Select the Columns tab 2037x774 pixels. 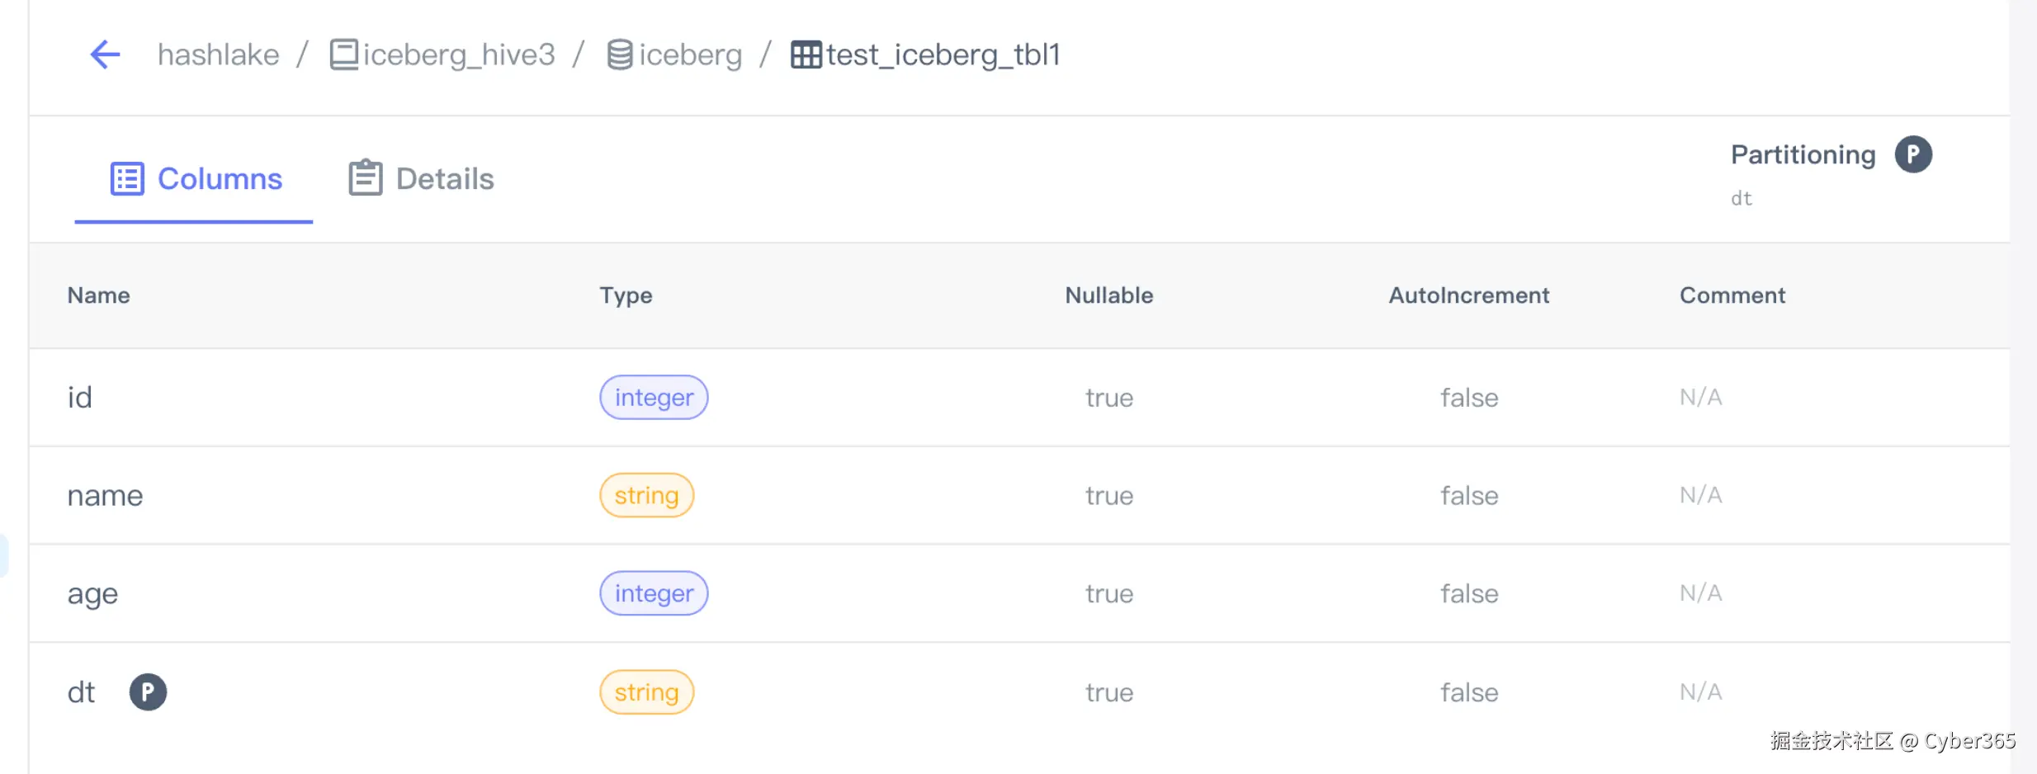point(220,179)
